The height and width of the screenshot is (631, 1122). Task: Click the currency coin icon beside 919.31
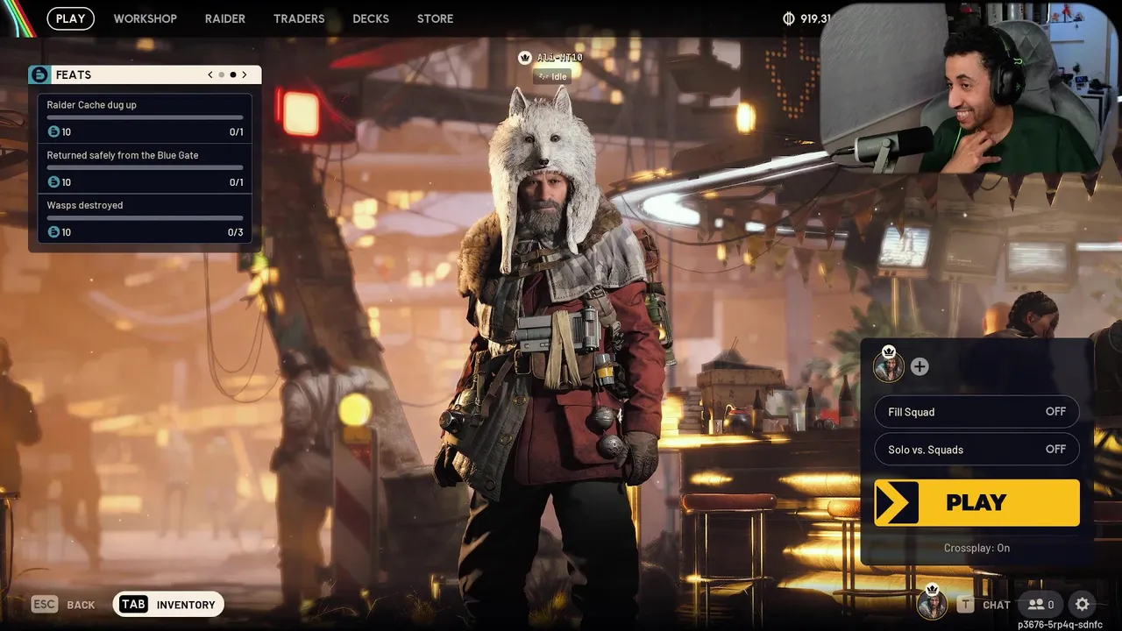pos(788,18)
